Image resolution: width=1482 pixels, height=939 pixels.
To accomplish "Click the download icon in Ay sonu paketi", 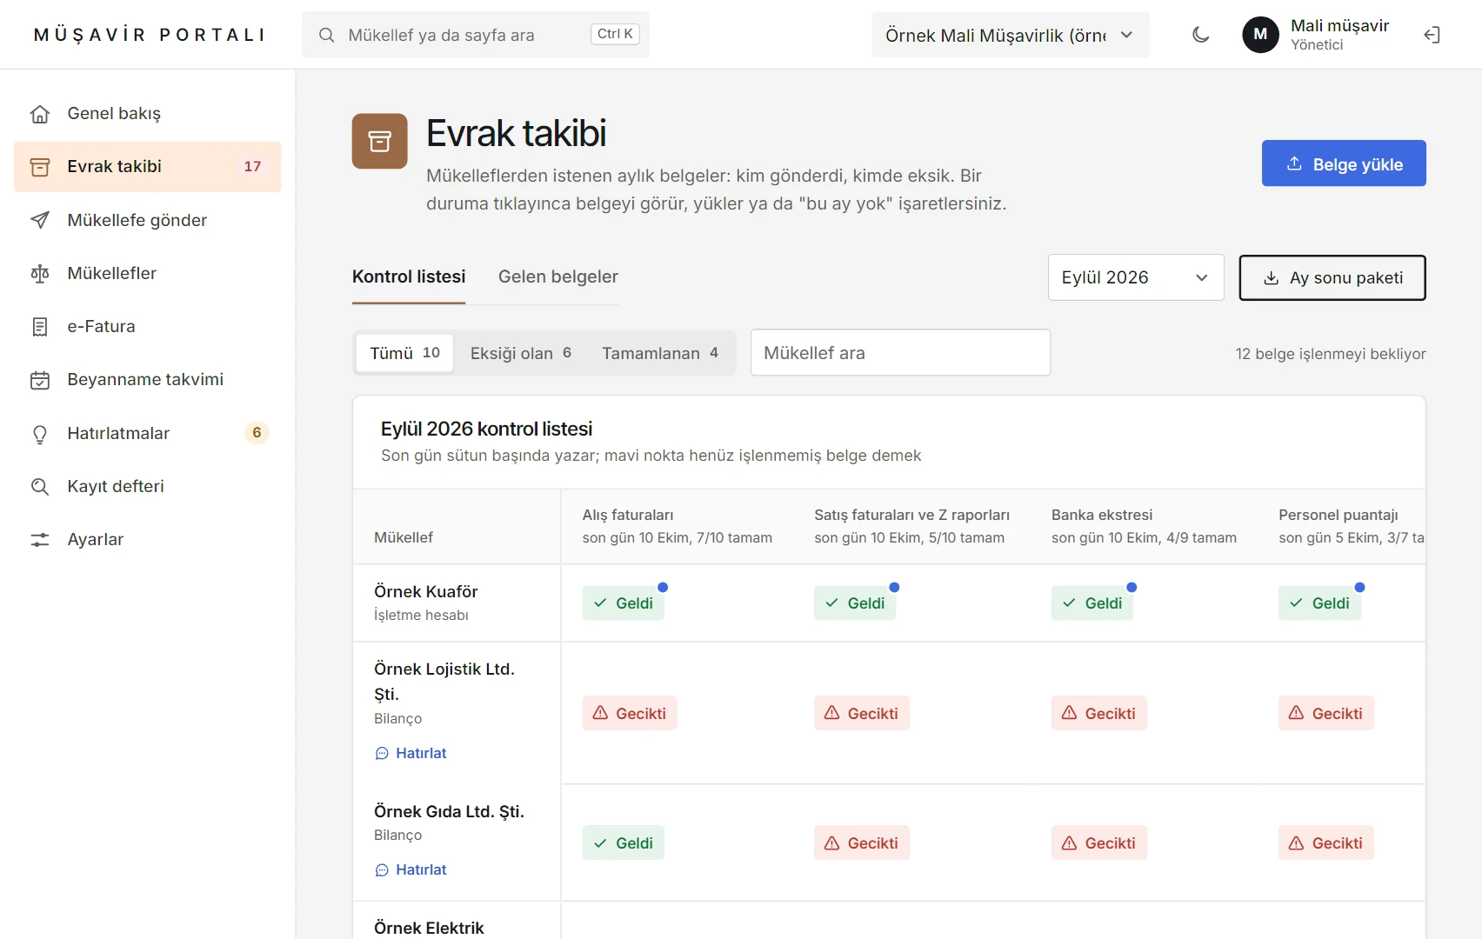I will pyautogui.click(x=1271, y=278).
